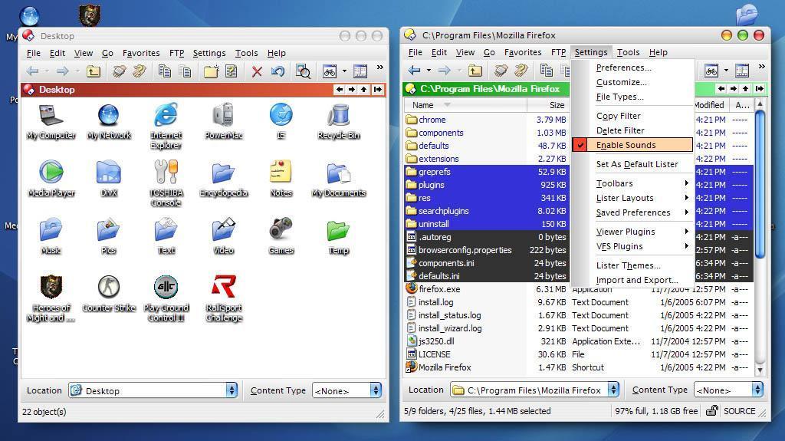Click scroll down arrow in Firefox lister
785x441 pixels.
click(x=760, y=370)
